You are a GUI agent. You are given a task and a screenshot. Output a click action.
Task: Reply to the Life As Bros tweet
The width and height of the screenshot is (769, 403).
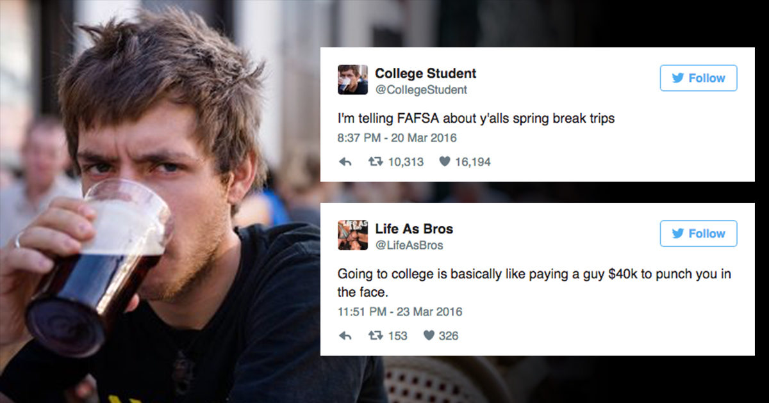[x=345, y=336]
